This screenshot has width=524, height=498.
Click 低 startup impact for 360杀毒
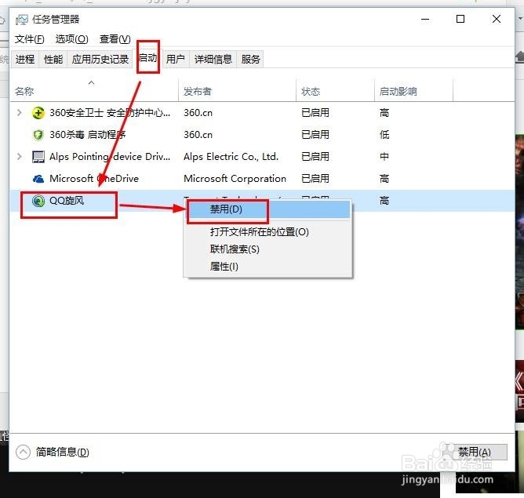384,135
